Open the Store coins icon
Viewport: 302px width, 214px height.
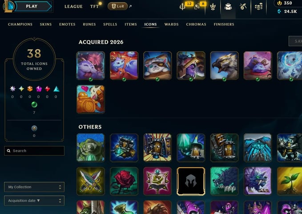coord(258,7)
